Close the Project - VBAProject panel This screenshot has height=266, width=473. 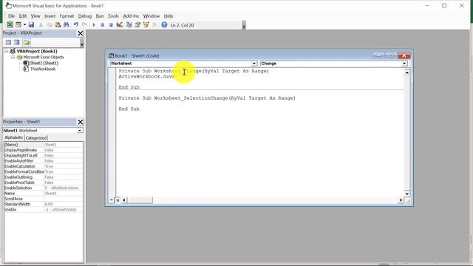point(81,33)
